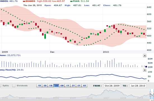Click the Money Flow value 24.01

(x=20, y=70)
